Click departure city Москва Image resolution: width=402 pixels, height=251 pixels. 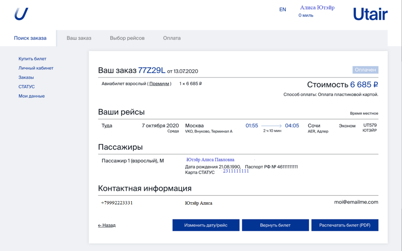click(x=194, y=126)
